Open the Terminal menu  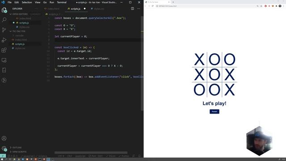coord(62,2)
